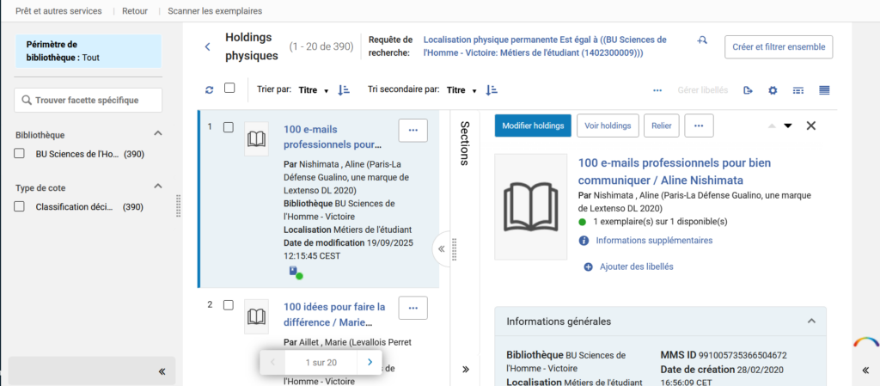The width and height of the screenshot is (880, 386).
Task: Open the Tri secondaire par dropdown
Action: tap(461, 89)
